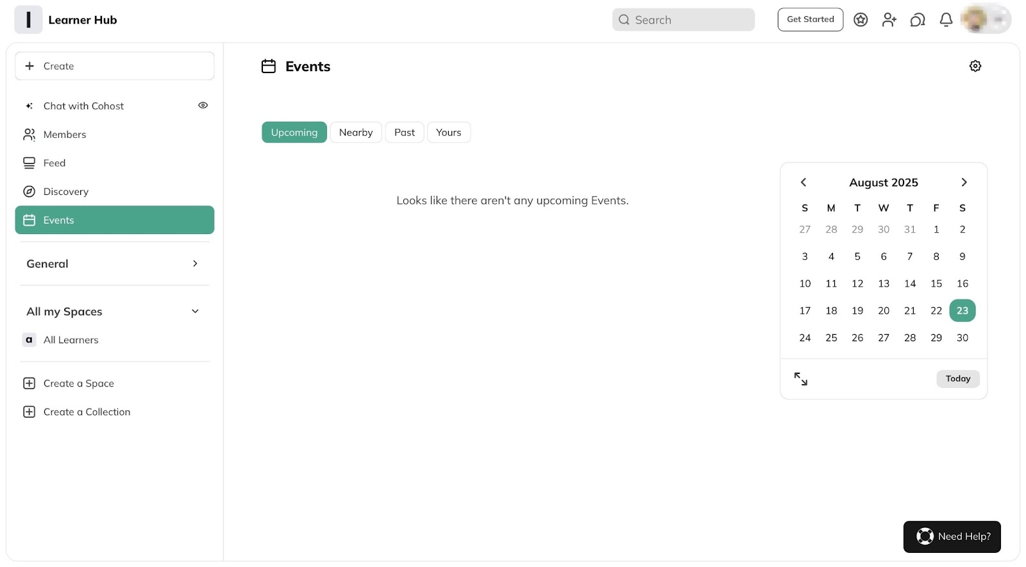This screenshot has width=1026, height=567.
Task: Open Events settings gear
Action: pos(975,66)
